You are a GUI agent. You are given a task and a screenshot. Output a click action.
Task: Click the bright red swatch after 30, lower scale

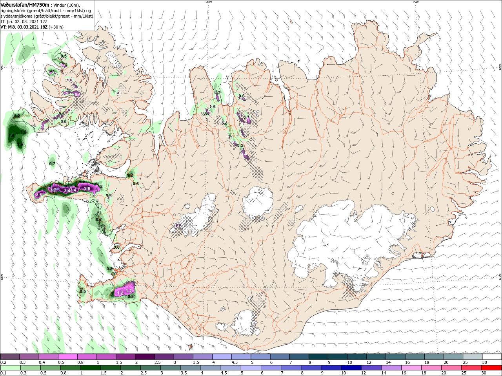click(x=492, y=368)
